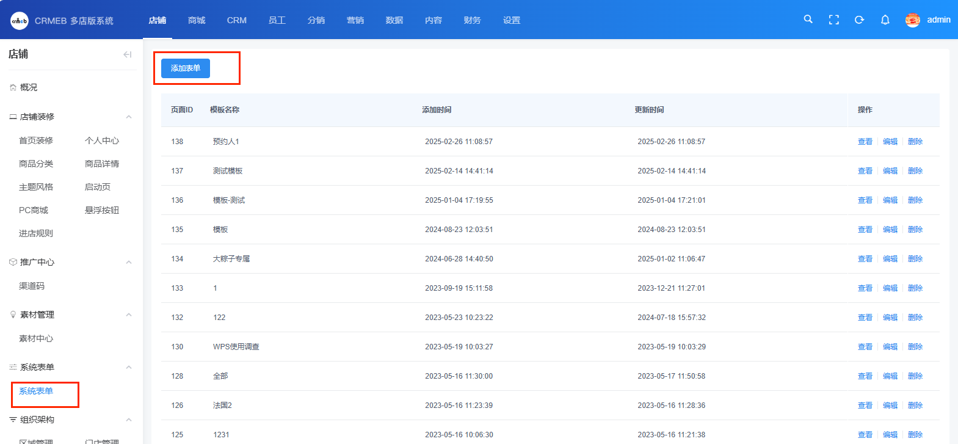Click 添加时间 column header
The width and height of the screenshot is (958, 444).
437,110
